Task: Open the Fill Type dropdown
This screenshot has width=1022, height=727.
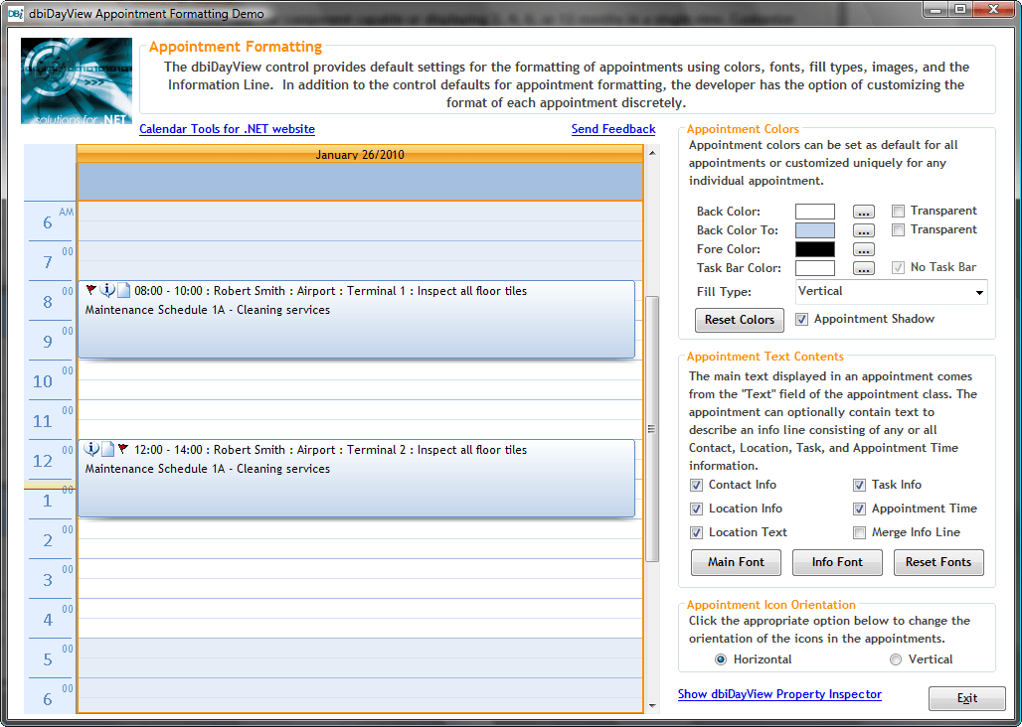Action: click(980, 292)
